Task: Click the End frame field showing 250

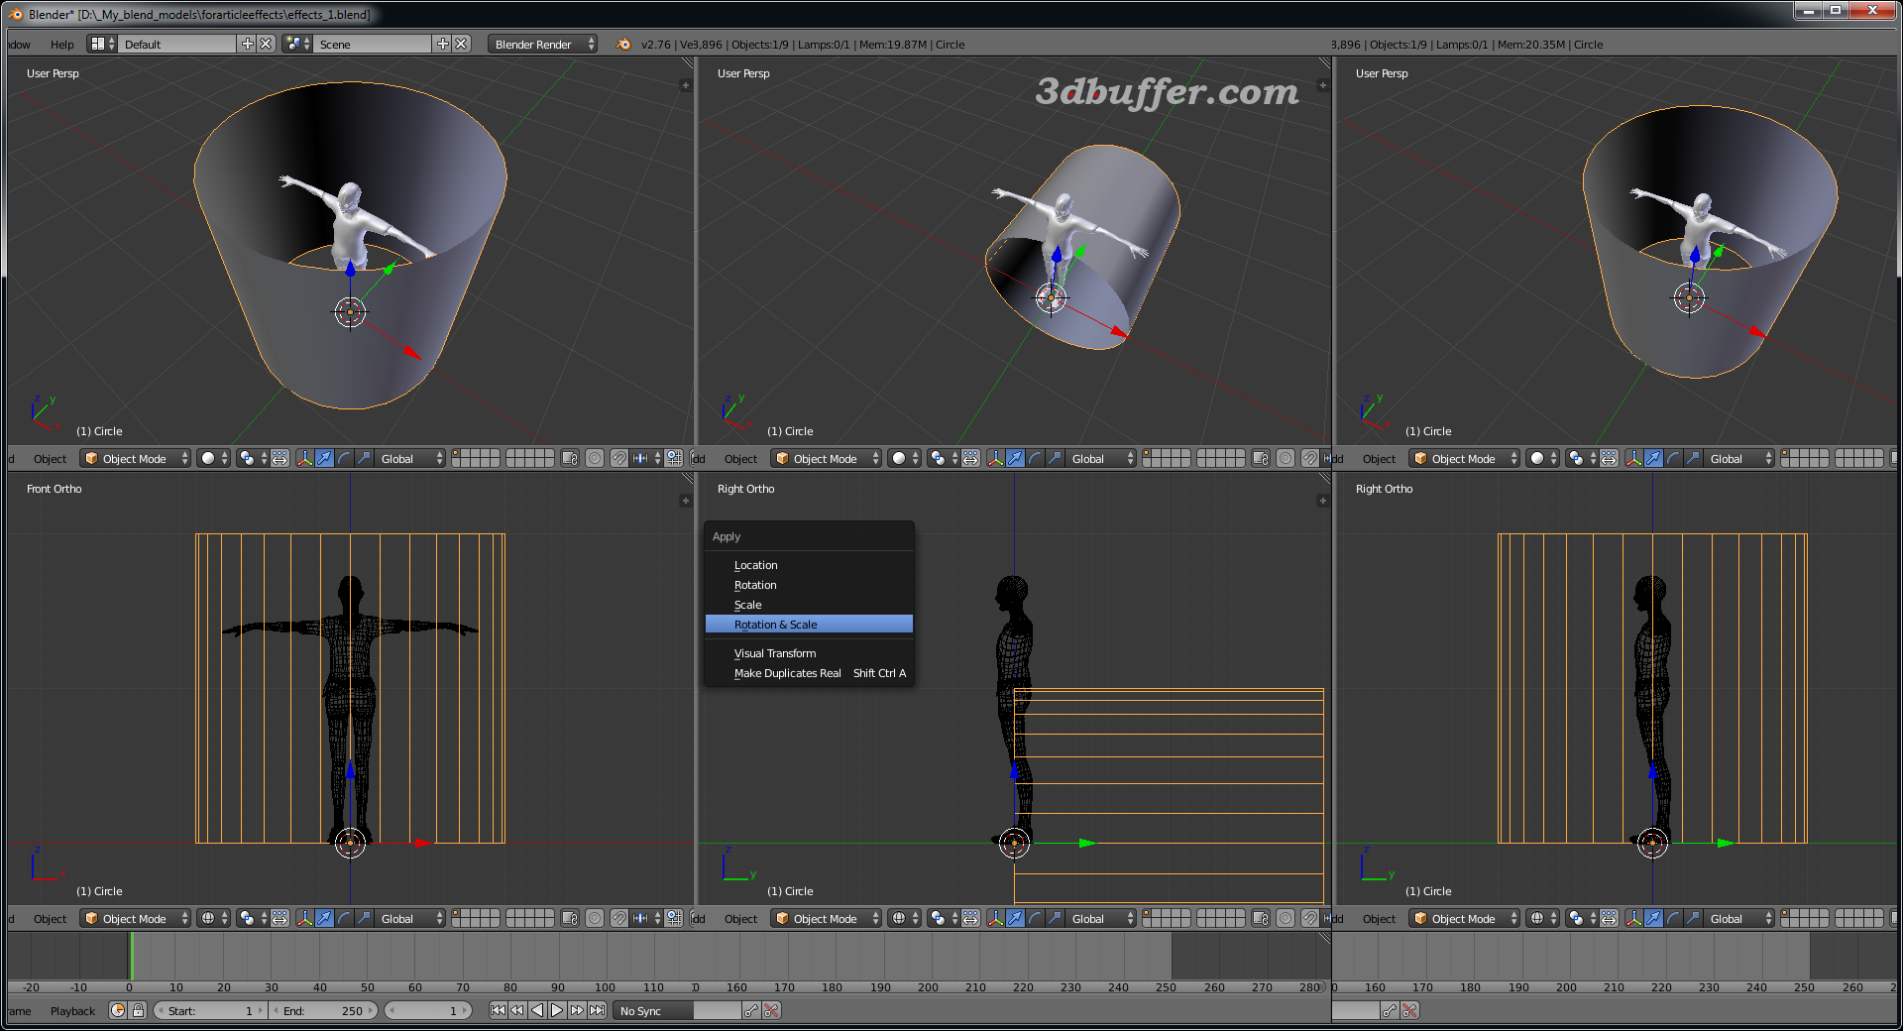Action: click(323, 1011)
